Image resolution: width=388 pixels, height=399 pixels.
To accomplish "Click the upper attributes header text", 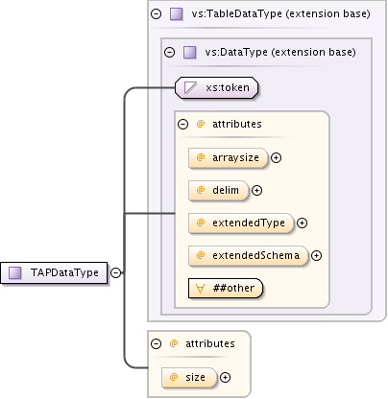I will click(237, 124).
